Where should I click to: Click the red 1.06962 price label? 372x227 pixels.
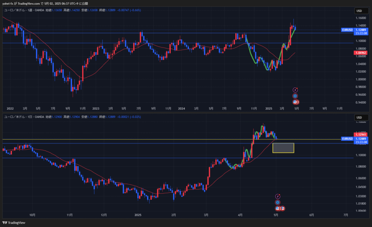(x=361, y=53)
